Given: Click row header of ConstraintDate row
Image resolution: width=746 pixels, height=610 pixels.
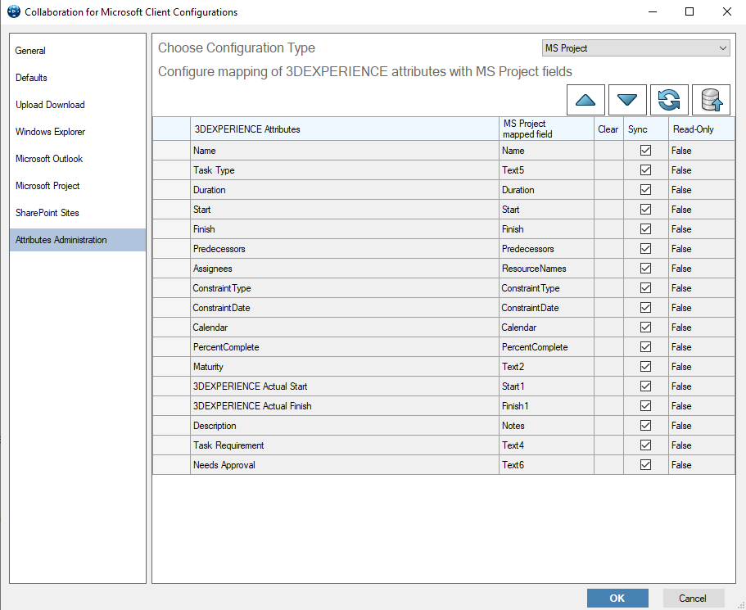Looking at the screenshot, I should [x=171, y=308].
